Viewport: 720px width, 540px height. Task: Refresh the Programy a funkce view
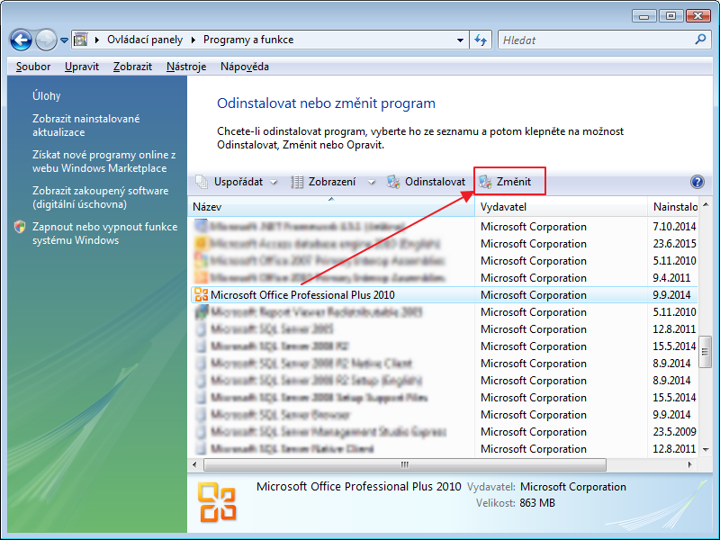pyautogui.click(x=481, y=40)
